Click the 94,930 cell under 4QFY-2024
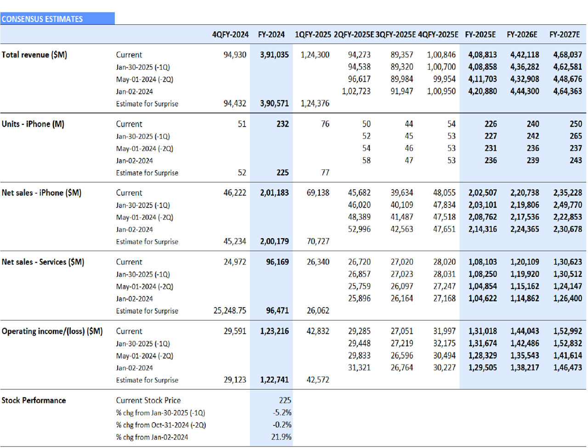The image size is (588, 448). pos(236,54)
